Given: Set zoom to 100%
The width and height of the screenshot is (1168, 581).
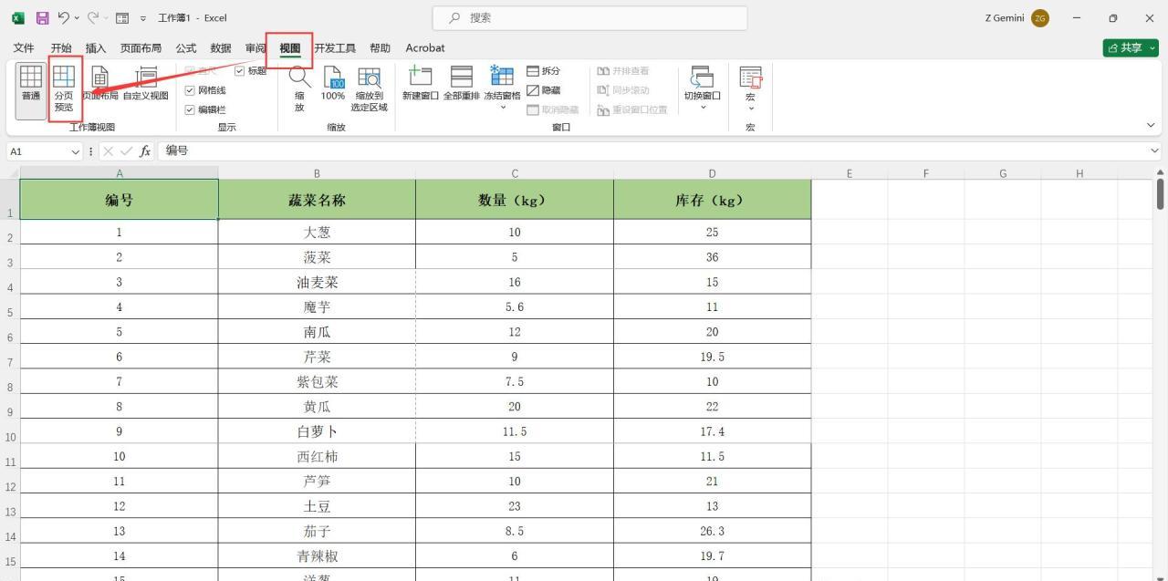Looking at the screenshot, I should click(333, 83).
